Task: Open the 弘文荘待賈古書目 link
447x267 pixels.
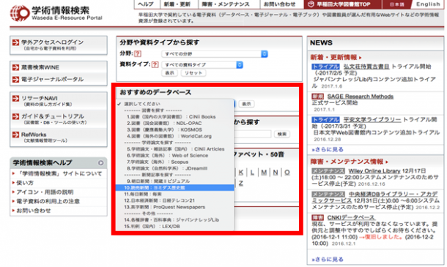Action: [x=366, y=67]
